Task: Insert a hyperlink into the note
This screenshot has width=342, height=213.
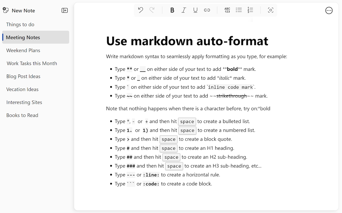Action: (x=207, y=10)
